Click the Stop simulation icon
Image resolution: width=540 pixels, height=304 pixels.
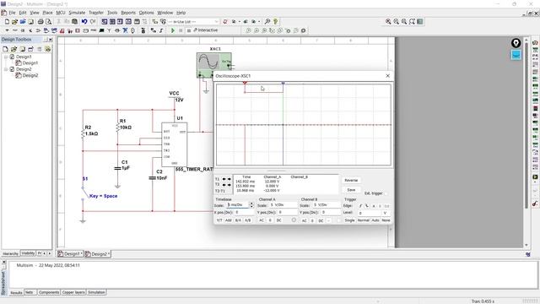point(188,30)
